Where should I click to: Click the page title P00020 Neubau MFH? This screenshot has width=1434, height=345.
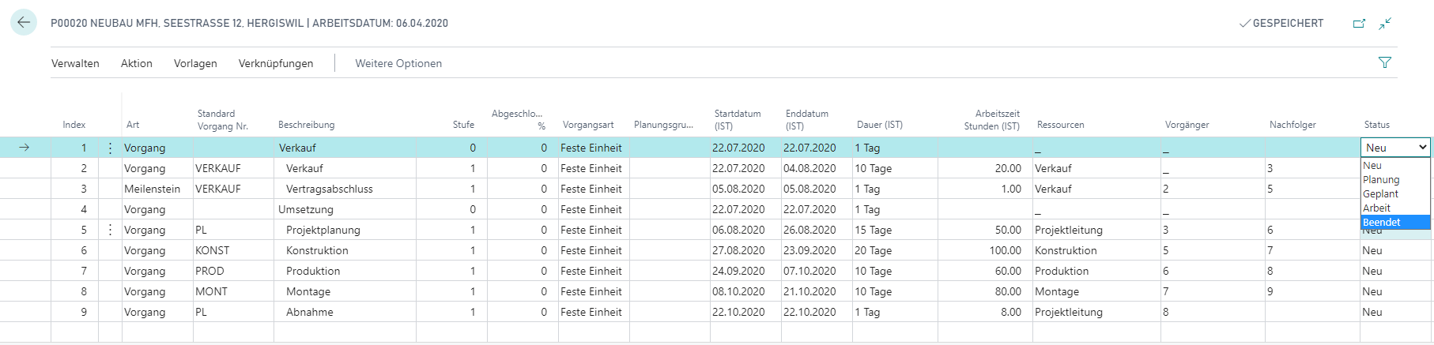click(x=249, y=24)
